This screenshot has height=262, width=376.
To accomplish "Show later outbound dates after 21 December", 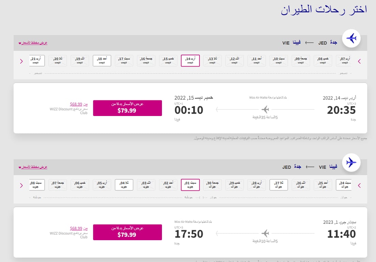I will 21,61.
